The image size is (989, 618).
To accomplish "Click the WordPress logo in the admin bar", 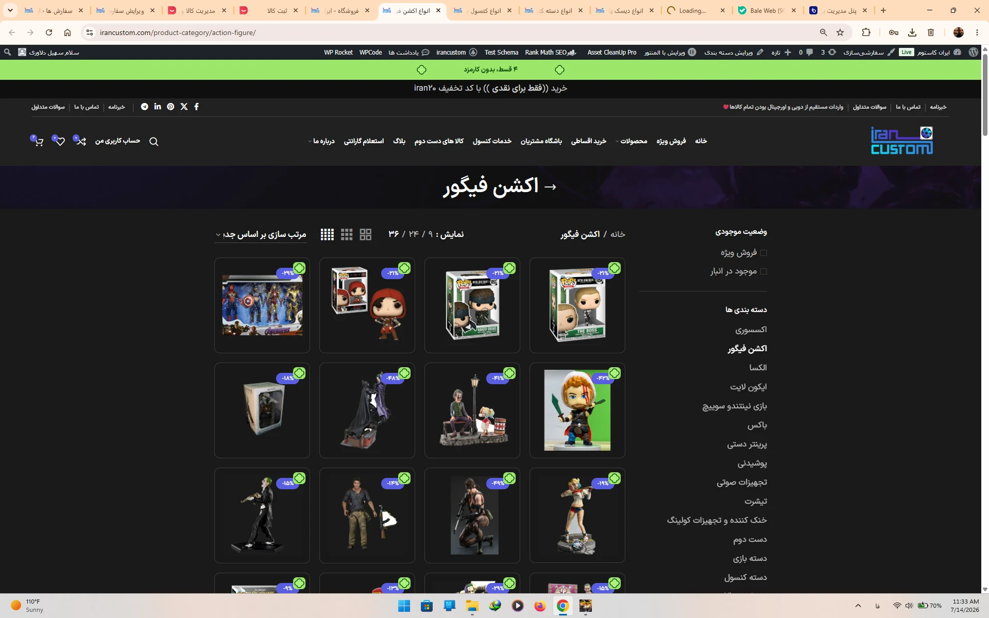I will point(973,53).
